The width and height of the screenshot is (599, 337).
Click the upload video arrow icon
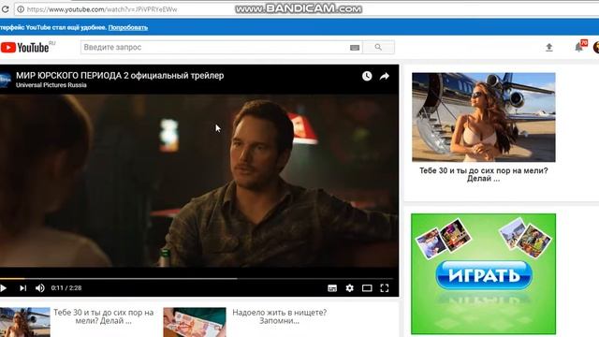tap(549, 48)
